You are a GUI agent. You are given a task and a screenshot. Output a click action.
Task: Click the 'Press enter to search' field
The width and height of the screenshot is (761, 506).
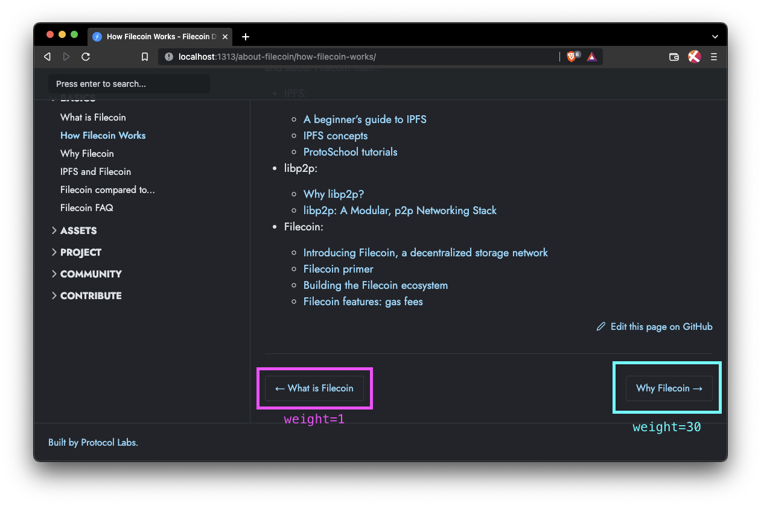(129, 84)
